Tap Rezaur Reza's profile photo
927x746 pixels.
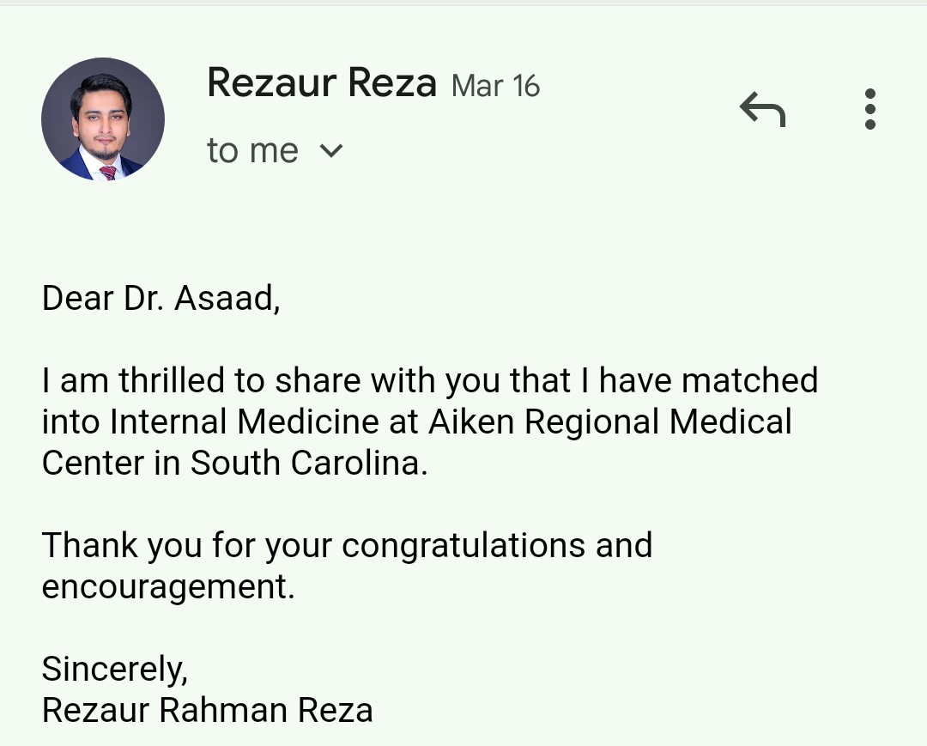point(103,119)
